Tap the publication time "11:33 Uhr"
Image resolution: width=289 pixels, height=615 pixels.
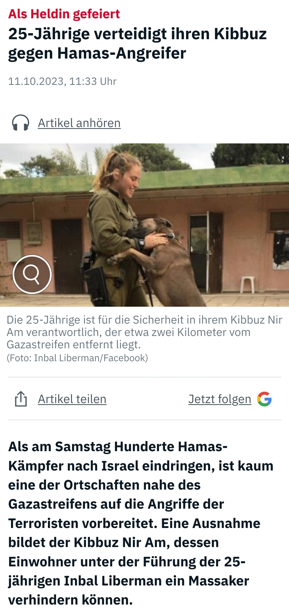tap(93, 81)
